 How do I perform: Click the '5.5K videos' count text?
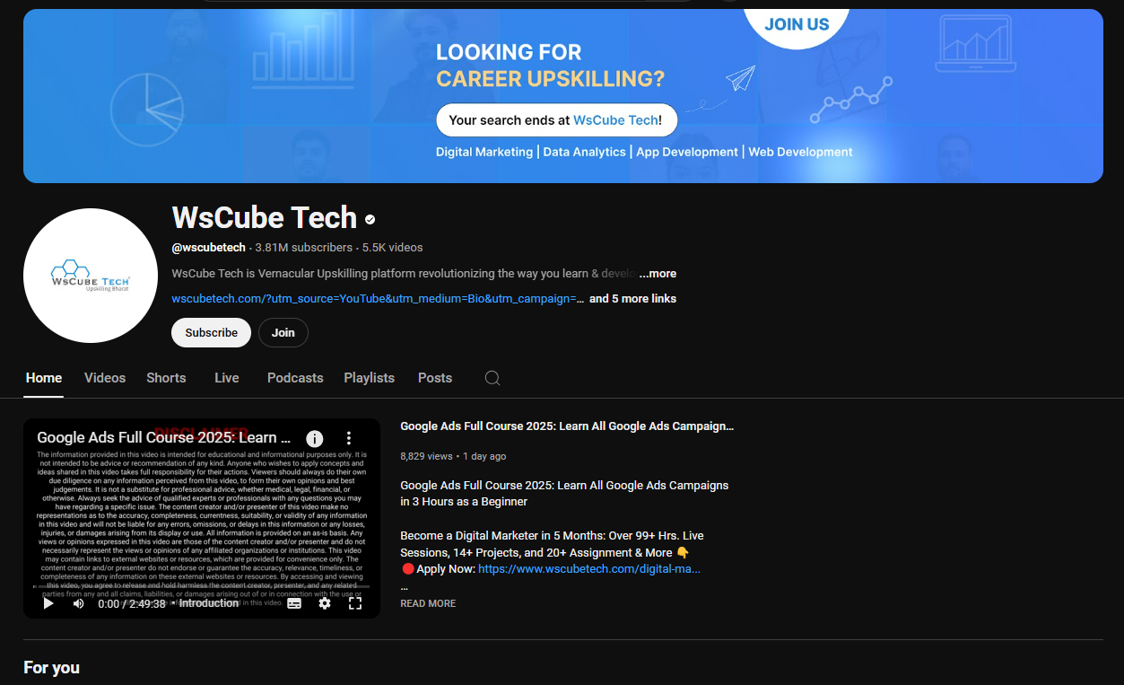[x=392, y=247]
